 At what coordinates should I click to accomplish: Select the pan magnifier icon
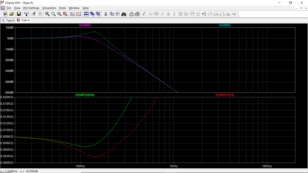[53, 14]
